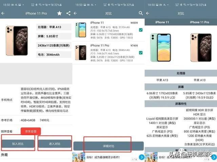Image resolution: width=217 pixels, height=162 pixels.
Task: Open search on the compare list screen
Action: [141, 13]
